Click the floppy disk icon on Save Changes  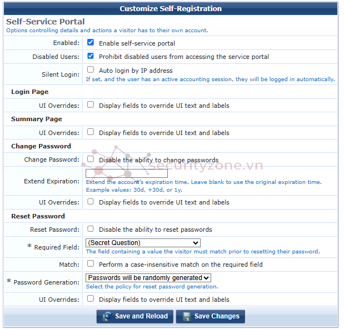186,316
